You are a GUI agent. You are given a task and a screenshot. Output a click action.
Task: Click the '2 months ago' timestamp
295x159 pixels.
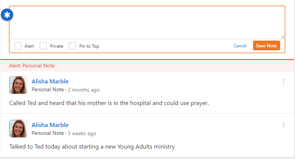coord(84,90)
